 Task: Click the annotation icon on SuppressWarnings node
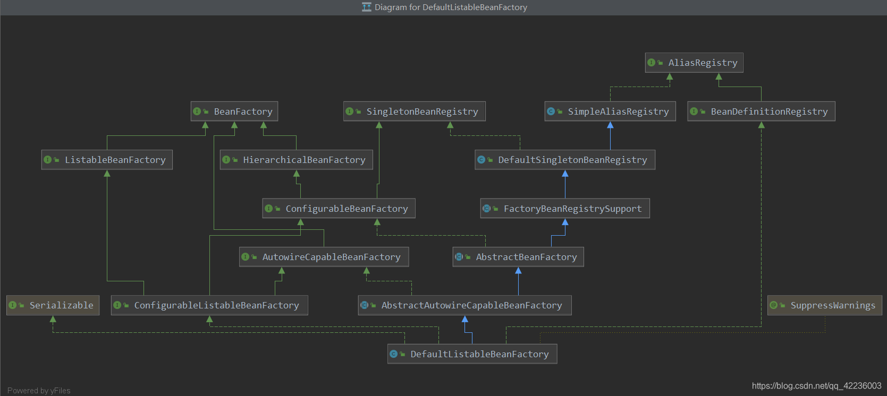(x=773, y=305)
